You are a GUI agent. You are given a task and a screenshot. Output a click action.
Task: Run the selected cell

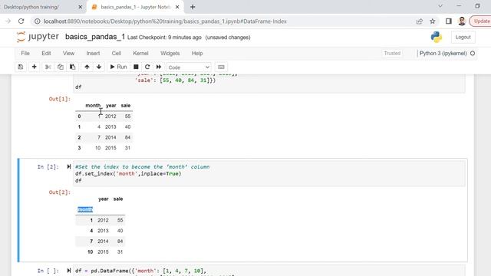coord(118,67)
